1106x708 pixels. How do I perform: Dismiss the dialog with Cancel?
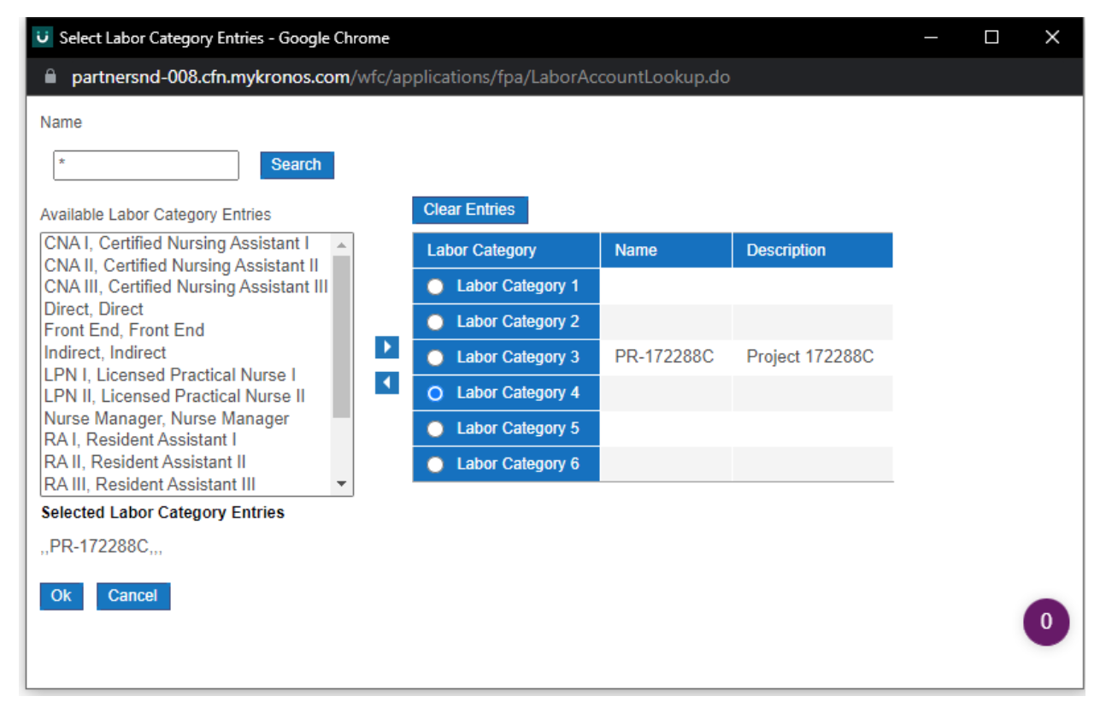133,596
